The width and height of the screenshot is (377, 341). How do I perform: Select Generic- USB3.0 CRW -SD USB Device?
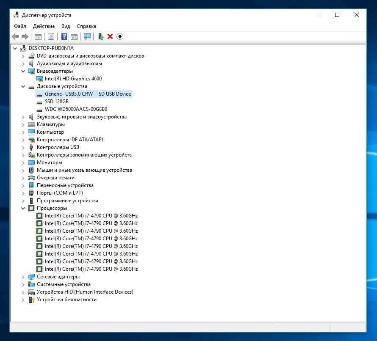pyautogui.click(x=88, y=94)
